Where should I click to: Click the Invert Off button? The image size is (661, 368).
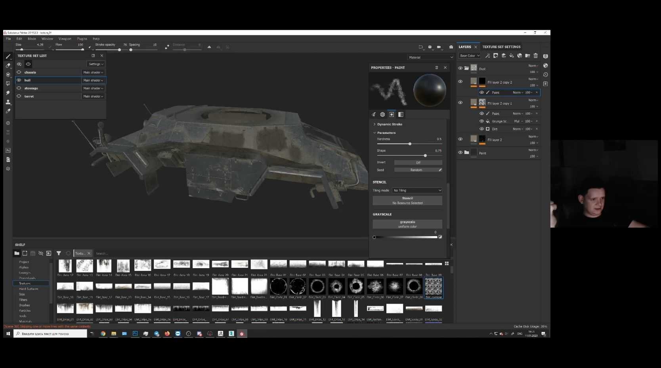point(418,162)
